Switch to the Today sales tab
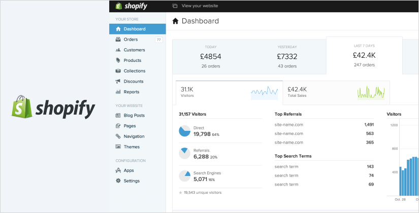 [210, 56]
